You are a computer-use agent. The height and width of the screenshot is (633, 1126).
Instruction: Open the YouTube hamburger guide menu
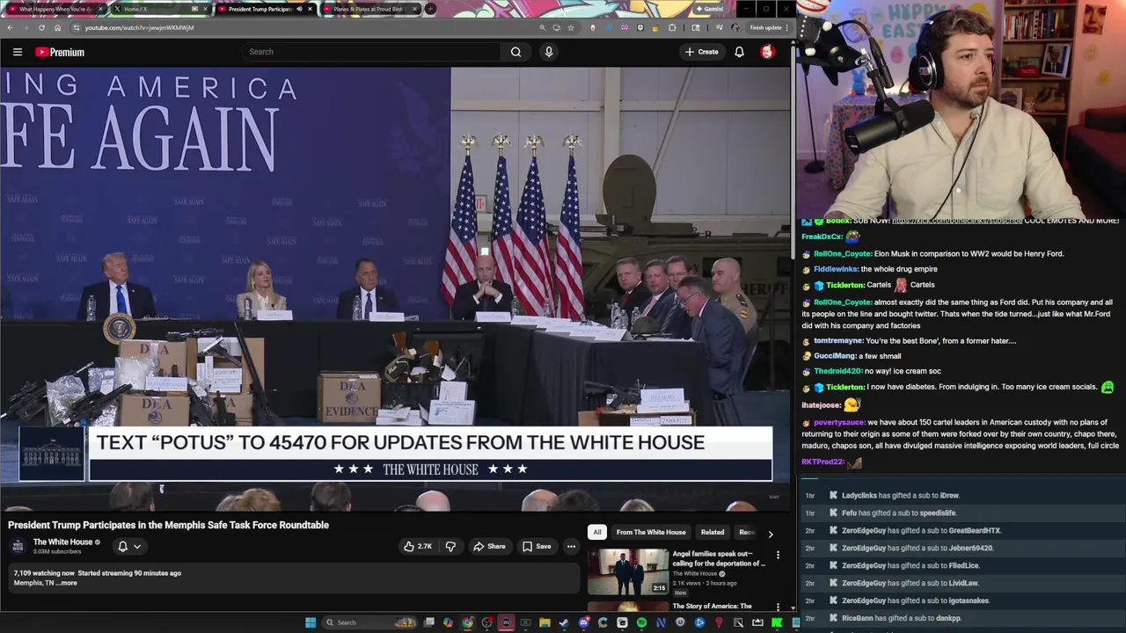[x=17, y=52]
